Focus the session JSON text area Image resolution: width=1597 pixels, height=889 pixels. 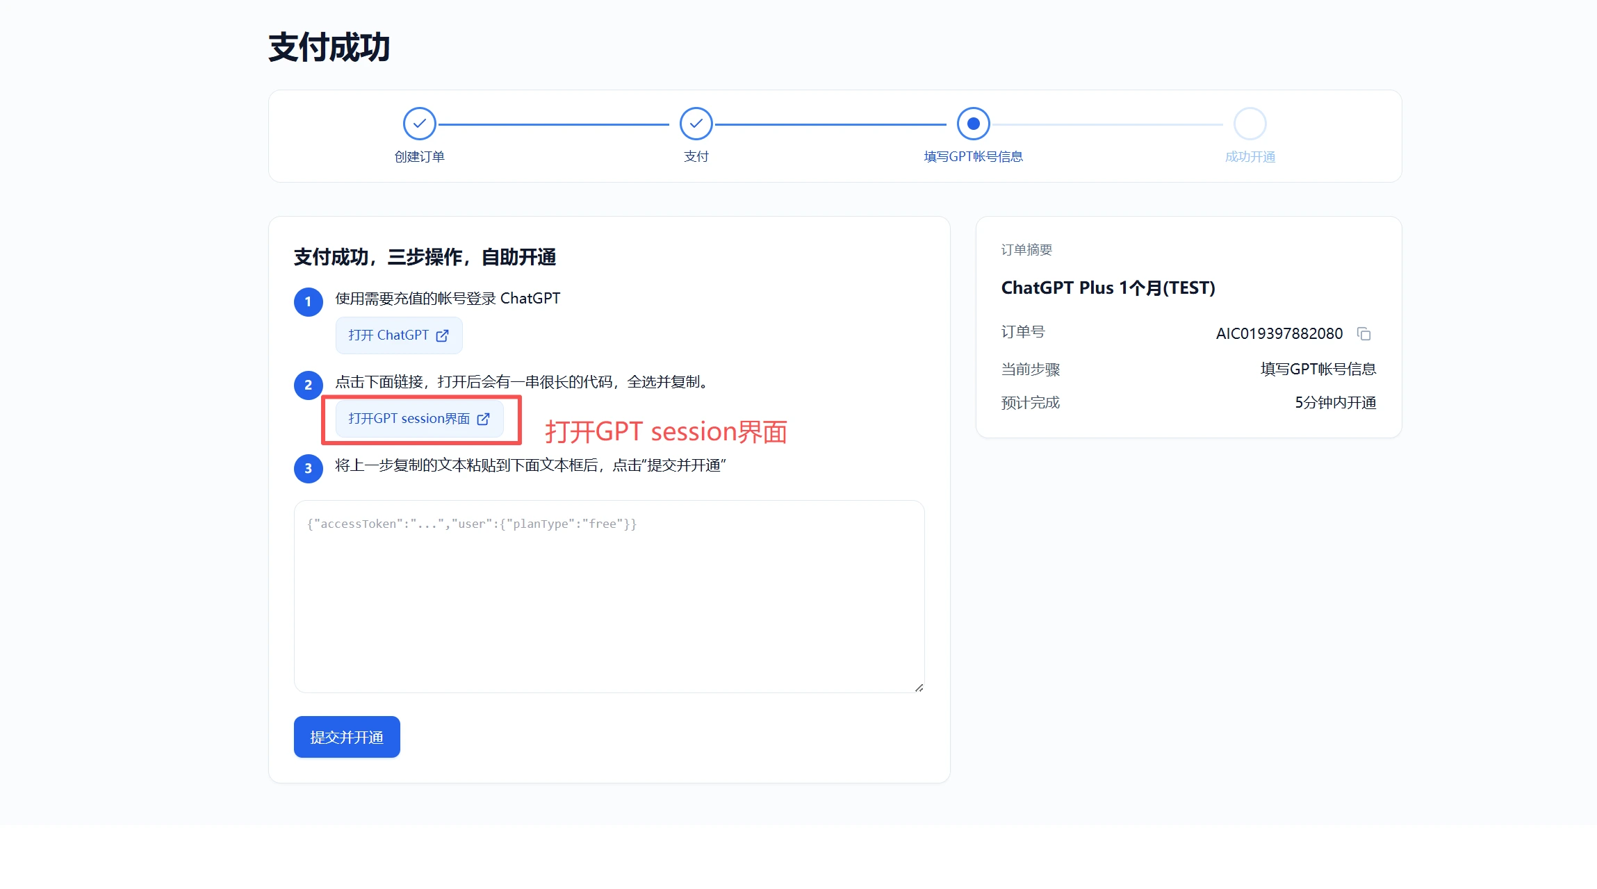pyautogui.click(x=609, y=597)
